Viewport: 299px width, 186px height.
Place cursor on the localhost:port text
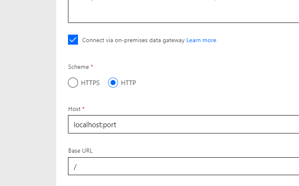(x=95, y=124)
